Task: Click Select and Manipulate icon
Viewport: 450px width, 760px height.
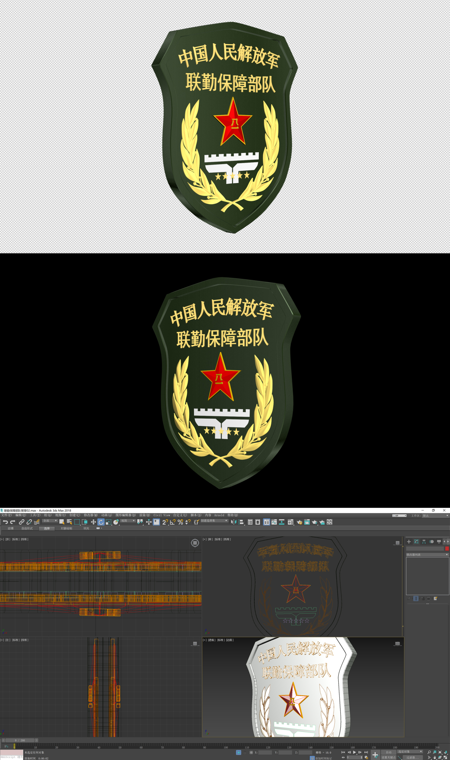Action: (x=149, y=522)
